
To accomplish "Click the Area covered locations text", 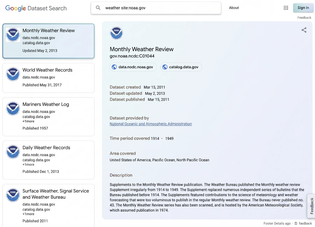I will pyautogui.click(x=159, y=160).
